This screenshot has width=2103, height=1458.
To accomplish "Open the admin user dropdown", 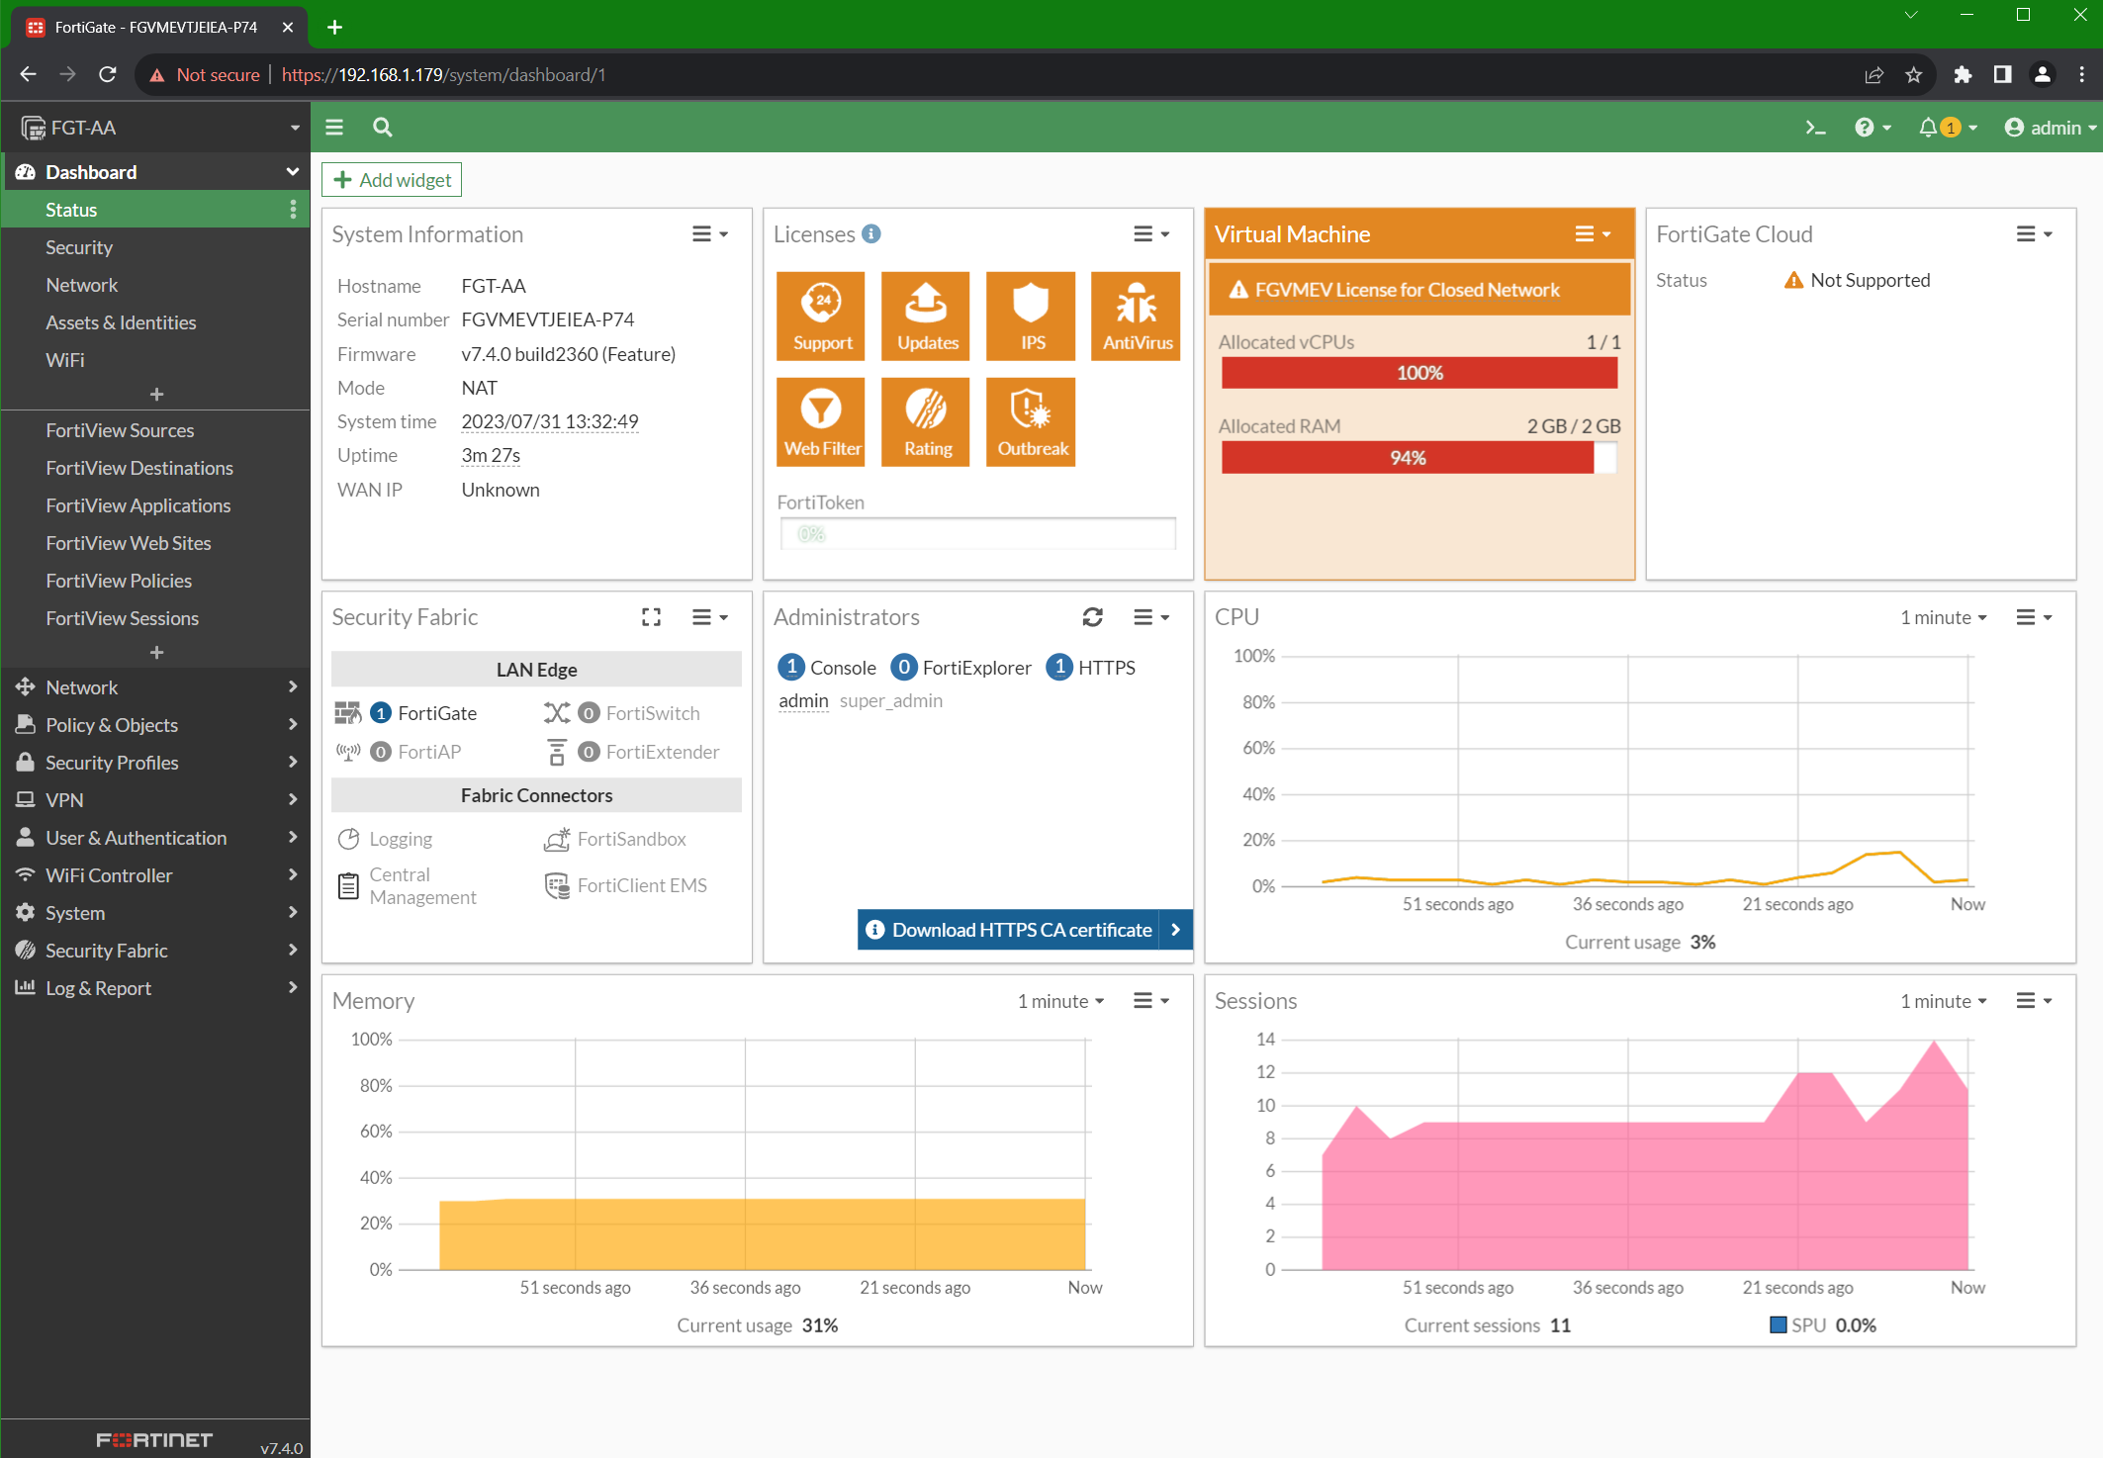I will pos(2051,128).
